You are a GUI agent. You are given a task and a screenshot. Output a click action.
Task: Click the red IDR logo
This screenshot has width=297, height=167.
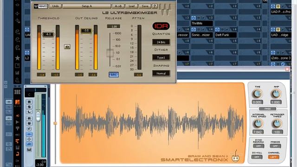(x=161, y=26)
